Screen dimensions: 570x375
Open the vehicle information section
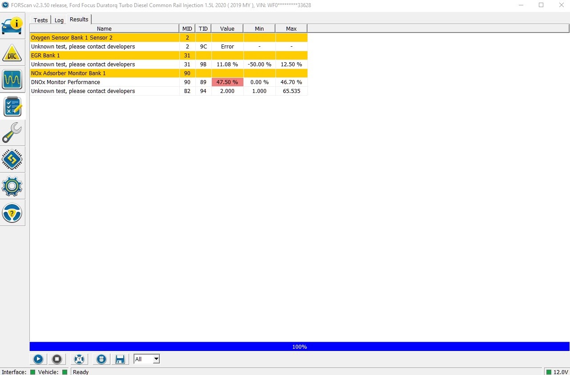pyautogui.click(x=12, y=25)
